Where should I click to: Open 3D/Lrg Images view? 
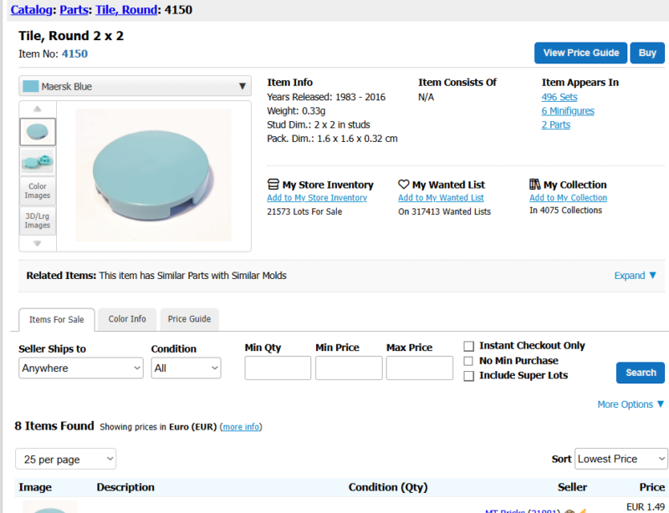click(38, 221)
